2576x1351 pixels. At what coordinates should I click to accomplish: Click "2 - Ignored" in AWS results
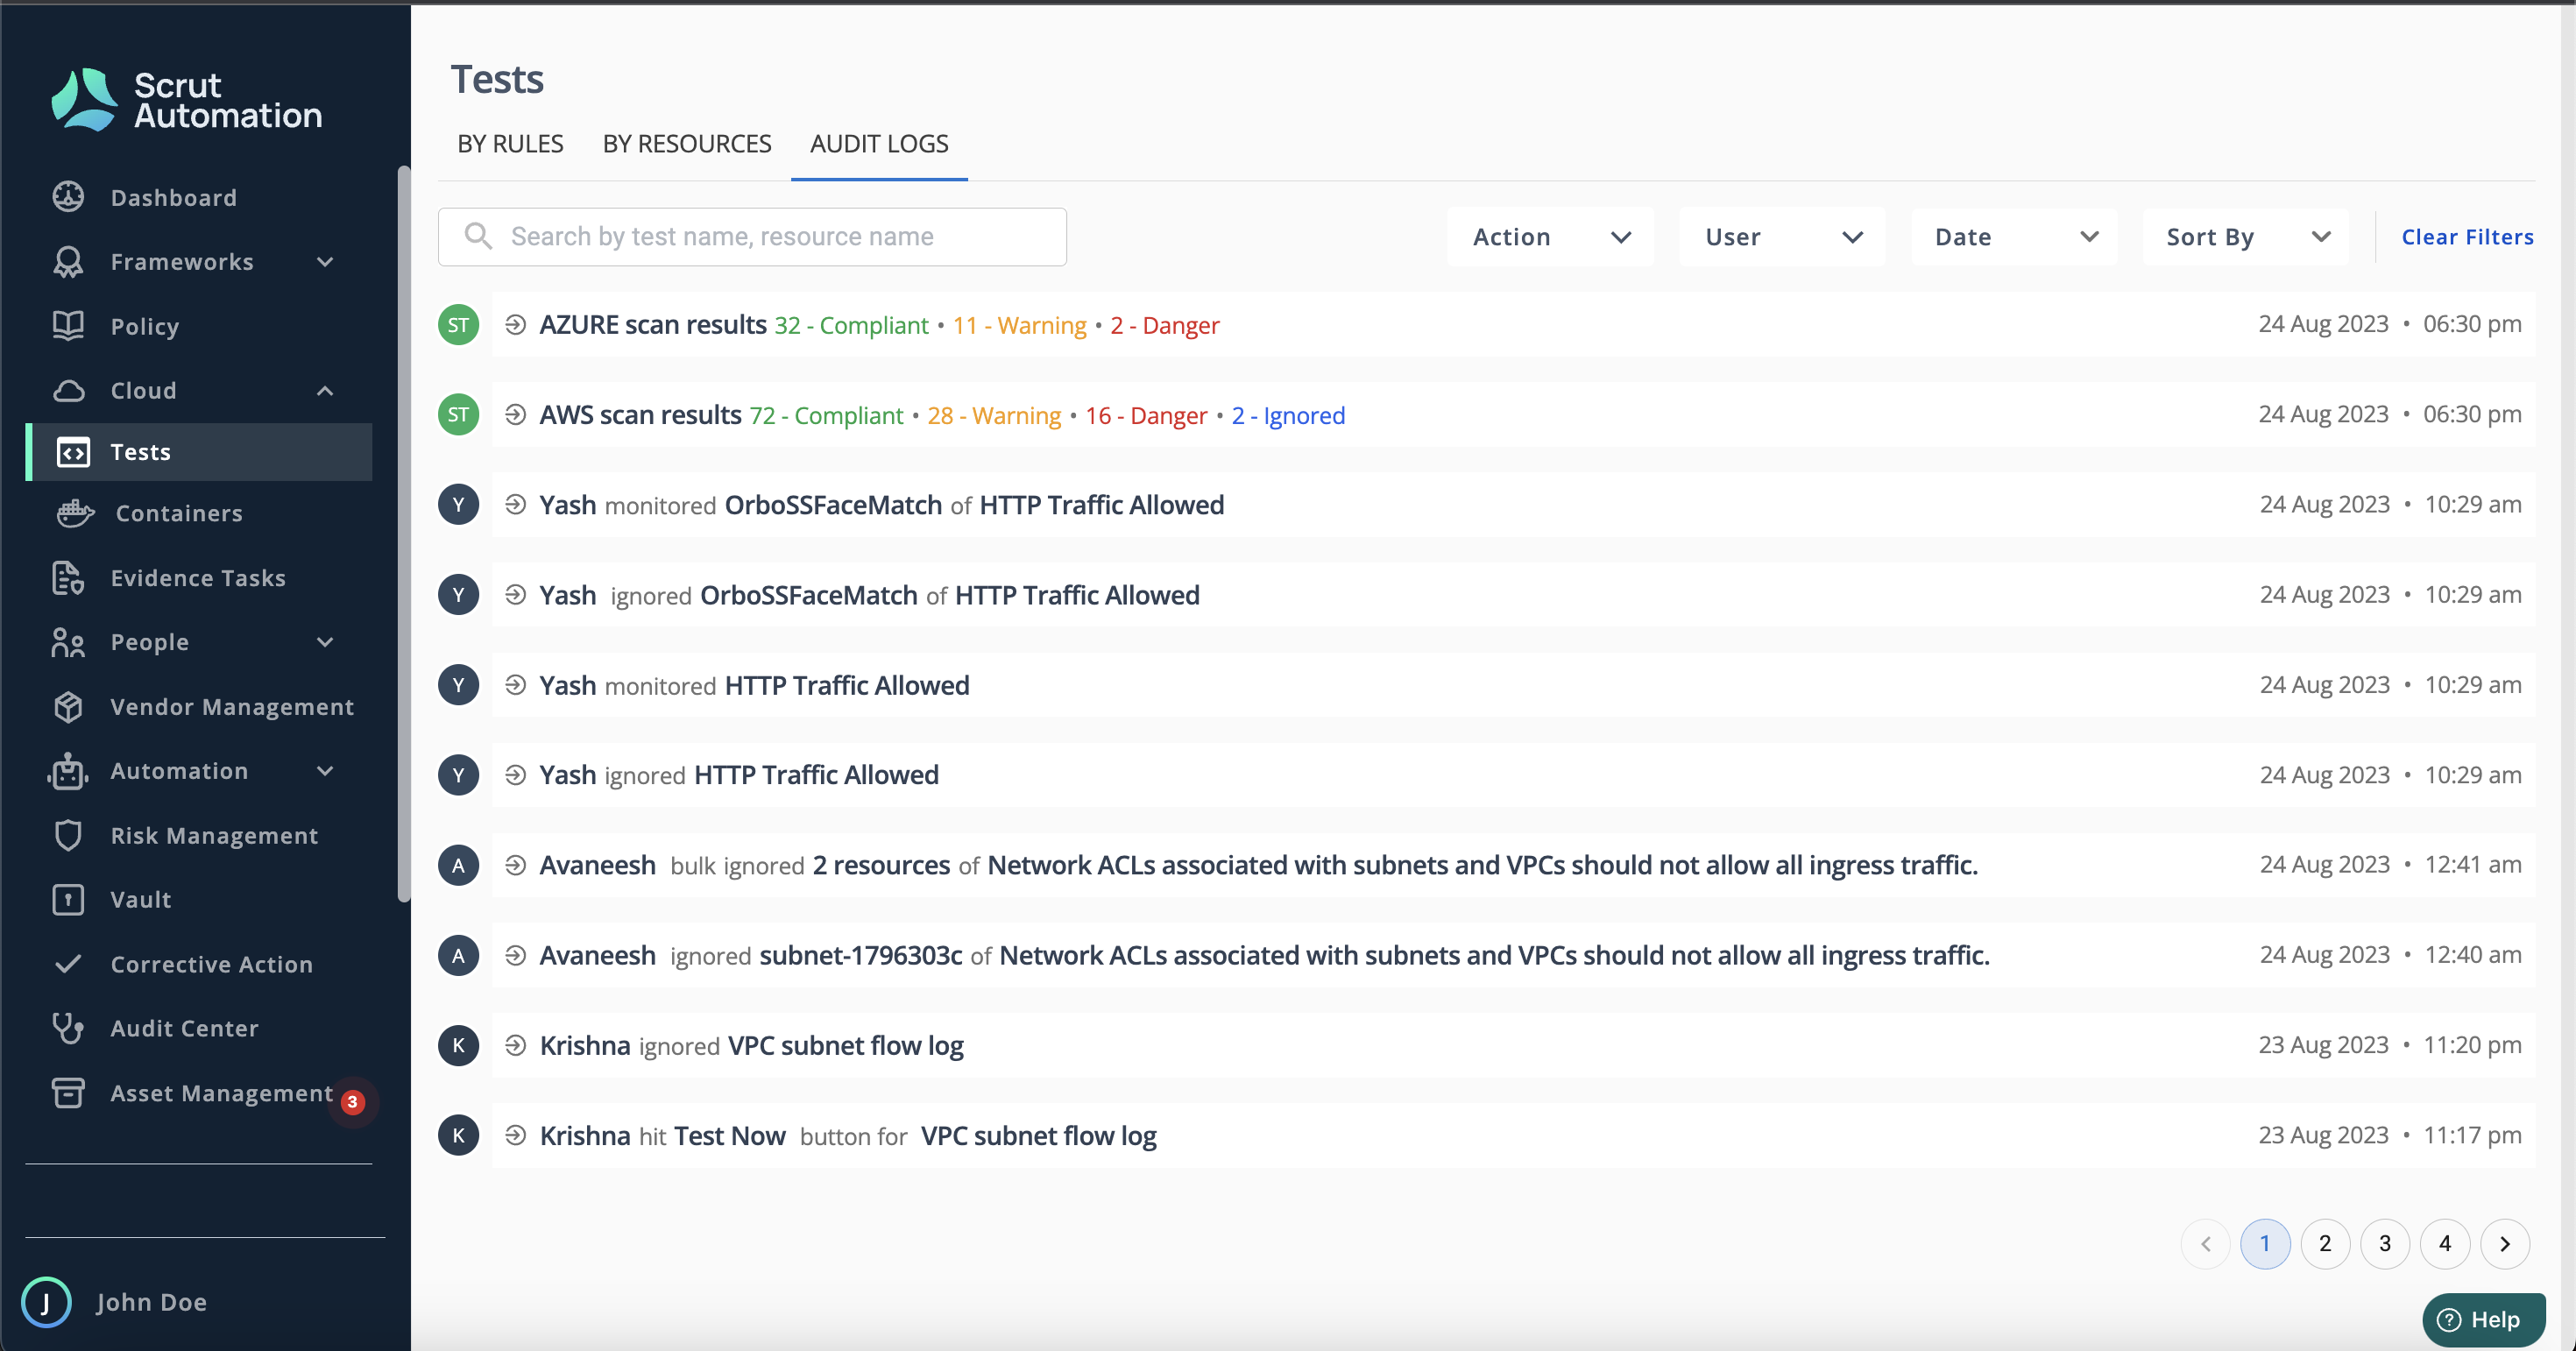1288,416
